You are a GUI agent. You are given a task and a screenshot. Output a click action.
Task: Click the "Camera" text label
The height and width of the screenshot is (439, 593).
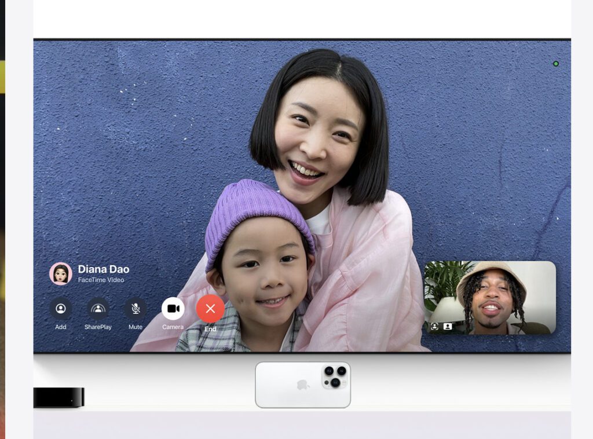[x=173, y=327]
